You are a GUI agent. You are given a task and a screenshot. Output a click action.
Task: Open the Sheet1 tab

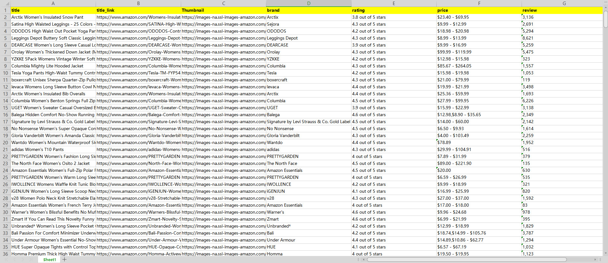tap(49, 260)
